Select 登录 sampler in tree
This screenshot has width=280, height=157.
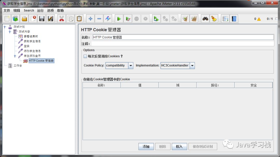(x=27, y=46)
